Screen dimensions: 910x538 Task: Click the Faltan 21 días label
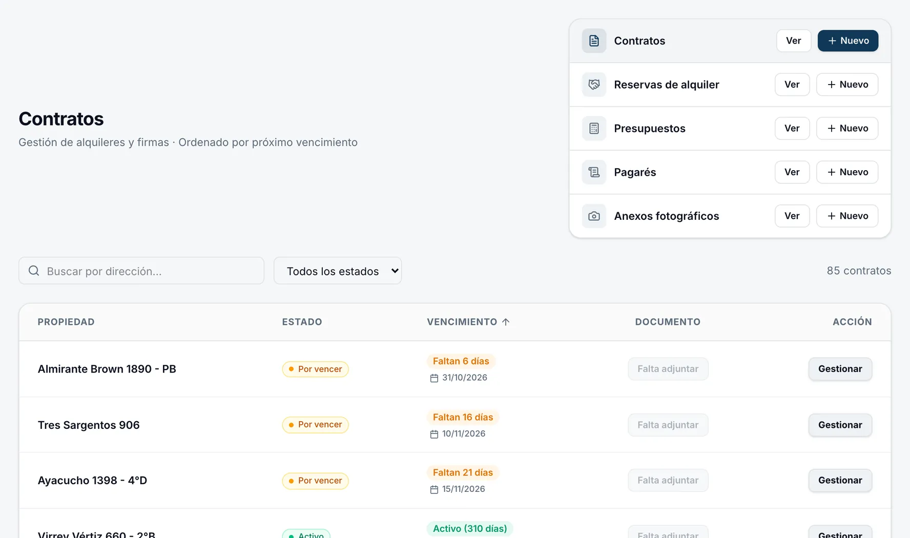tap(463, 472)
